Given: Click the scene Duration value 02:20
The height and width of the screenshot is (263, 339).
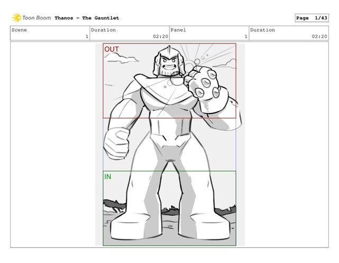Looking at the screenshot, I should (160, 37).
